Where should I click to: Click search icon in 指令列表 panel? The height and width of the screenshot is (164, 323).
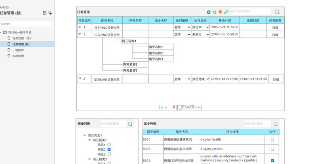coord(275,124)
